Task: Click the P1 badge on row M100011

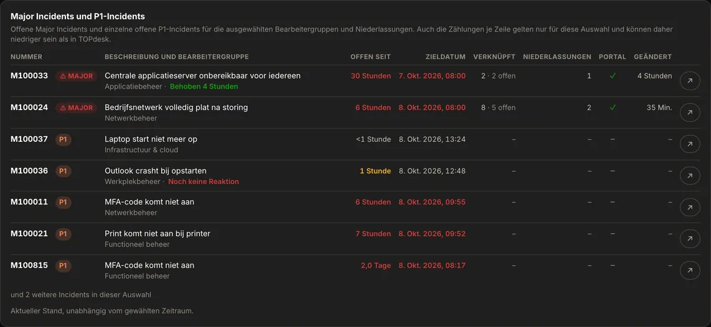Action: tap(63, 203)
